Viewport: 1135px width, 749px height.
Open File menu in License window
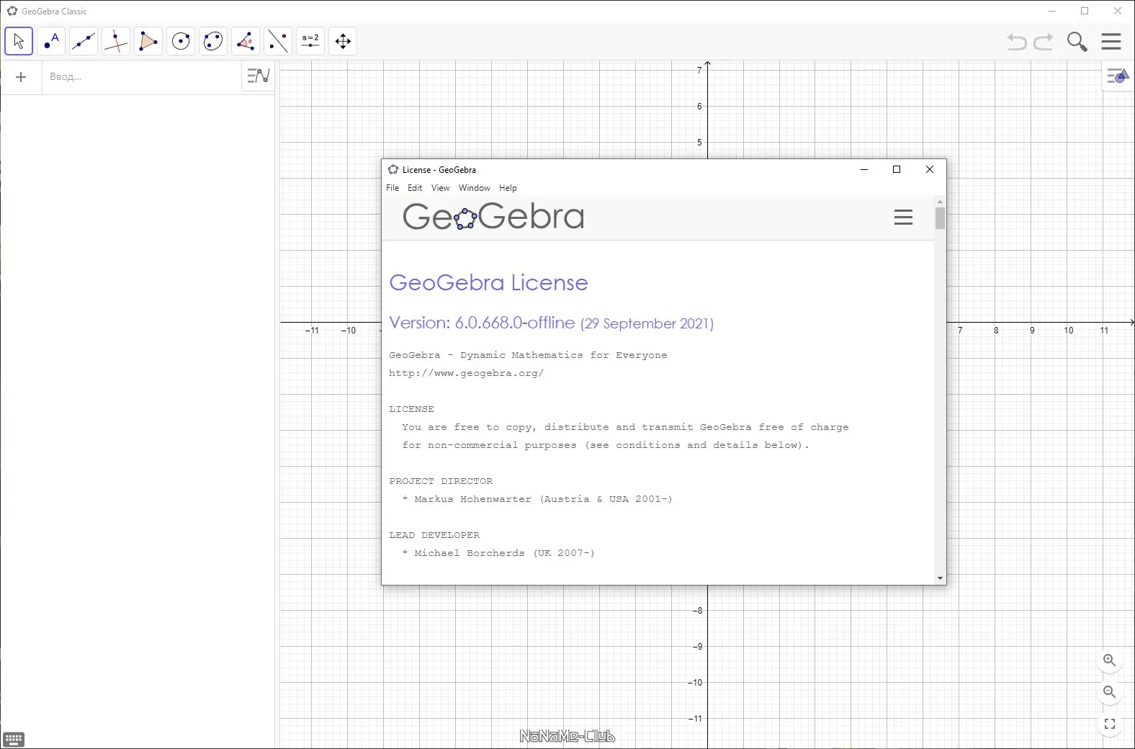(x=392, y=188)
